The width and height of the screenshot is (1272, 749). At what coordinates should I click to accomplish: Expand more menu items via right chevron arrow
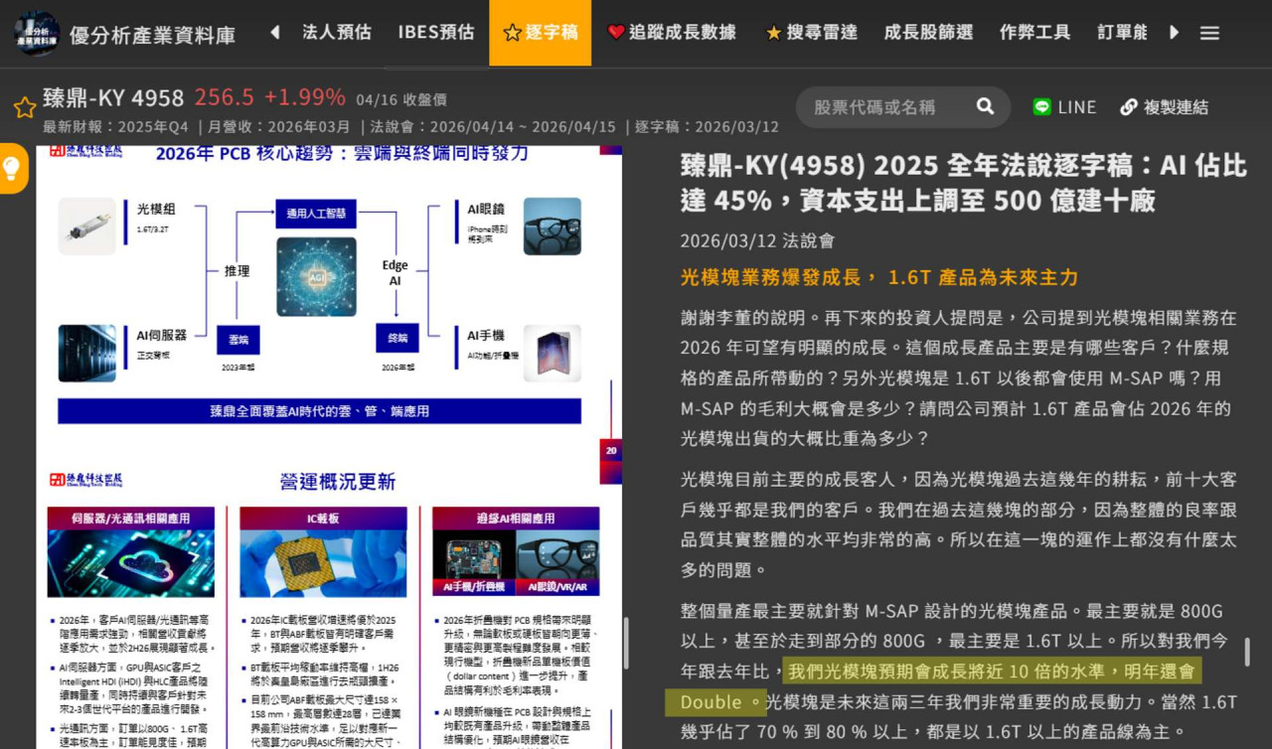coord(1174,32)
